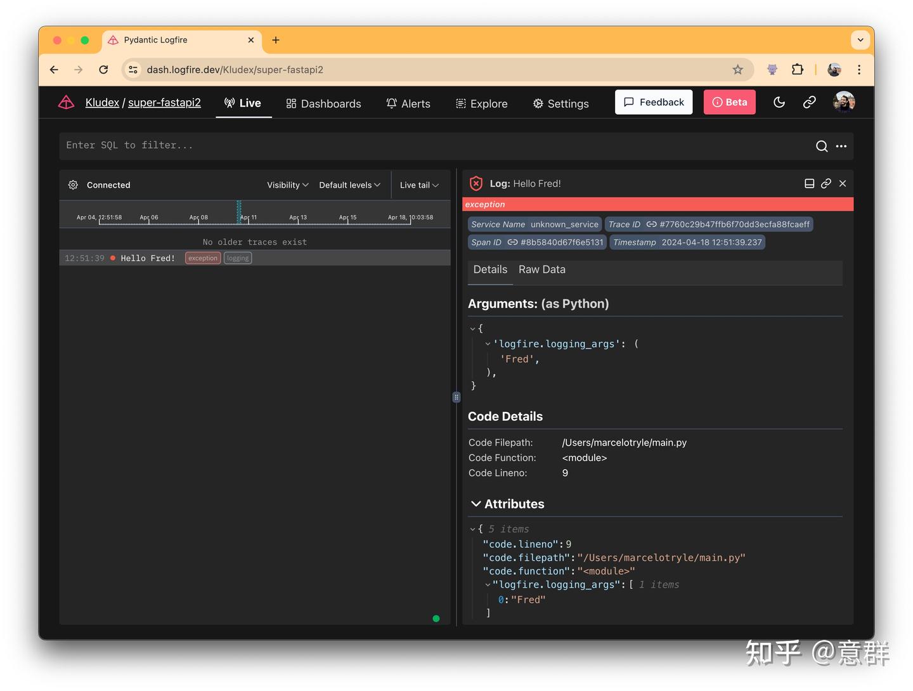Viewport: 913px width, 691px height.
Task: Open the Feedback dialog
Action: [x=654, y=101]
